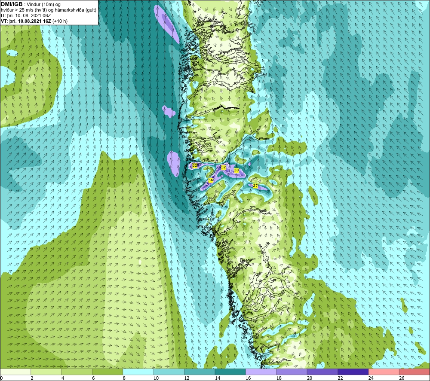Click the 'Vindur (10m) og' heading text
This screenshot has width=430, height=381.
coord(44,5)
